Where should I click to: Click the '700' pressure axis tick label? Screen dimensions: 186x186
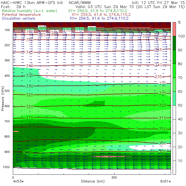click(x=7, y=121)
